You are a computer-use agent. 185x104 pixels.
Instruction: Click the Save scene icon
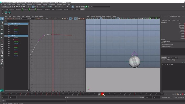tap(19, 7)
